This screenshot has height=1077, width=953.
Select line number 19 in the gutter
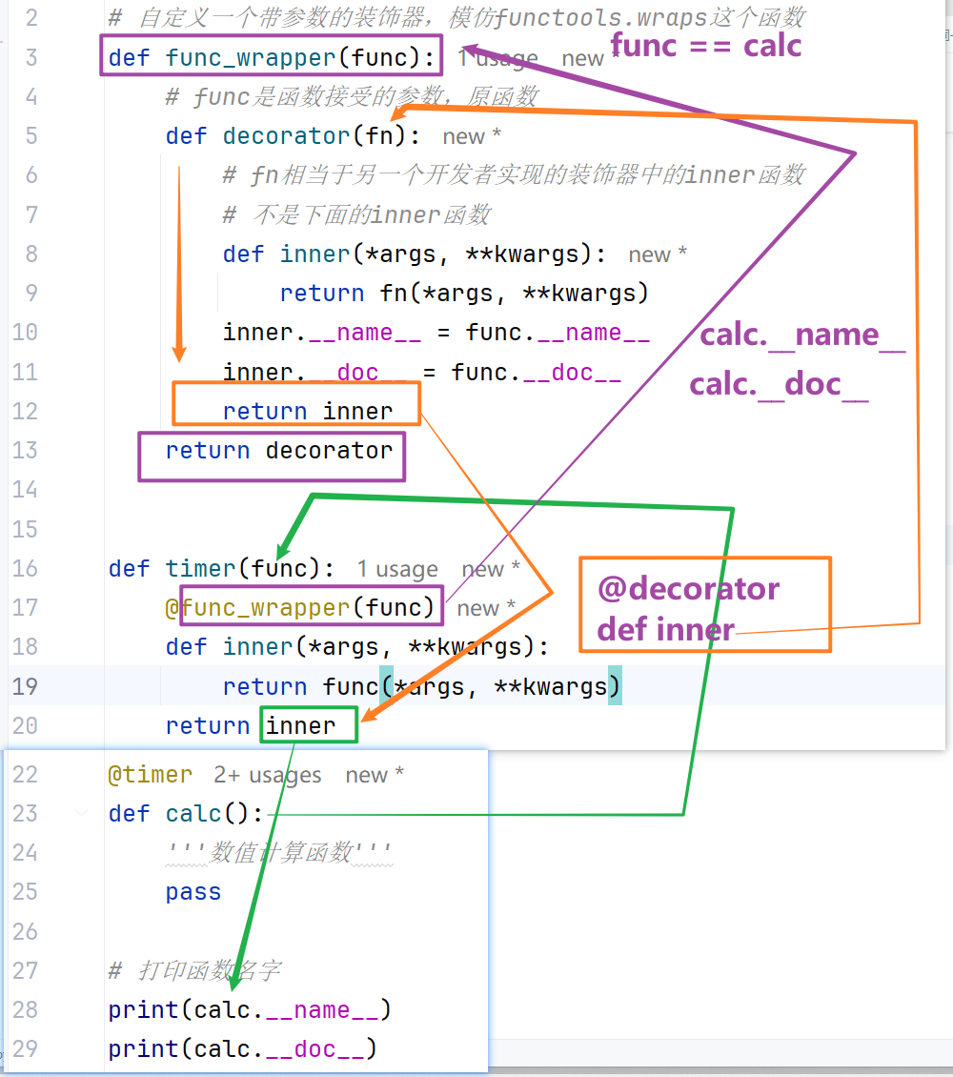click(26, 686)
